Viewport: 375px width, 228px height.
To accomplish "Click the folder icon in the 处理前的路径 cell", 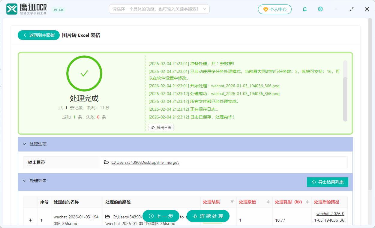I will [x=108, y=217].
